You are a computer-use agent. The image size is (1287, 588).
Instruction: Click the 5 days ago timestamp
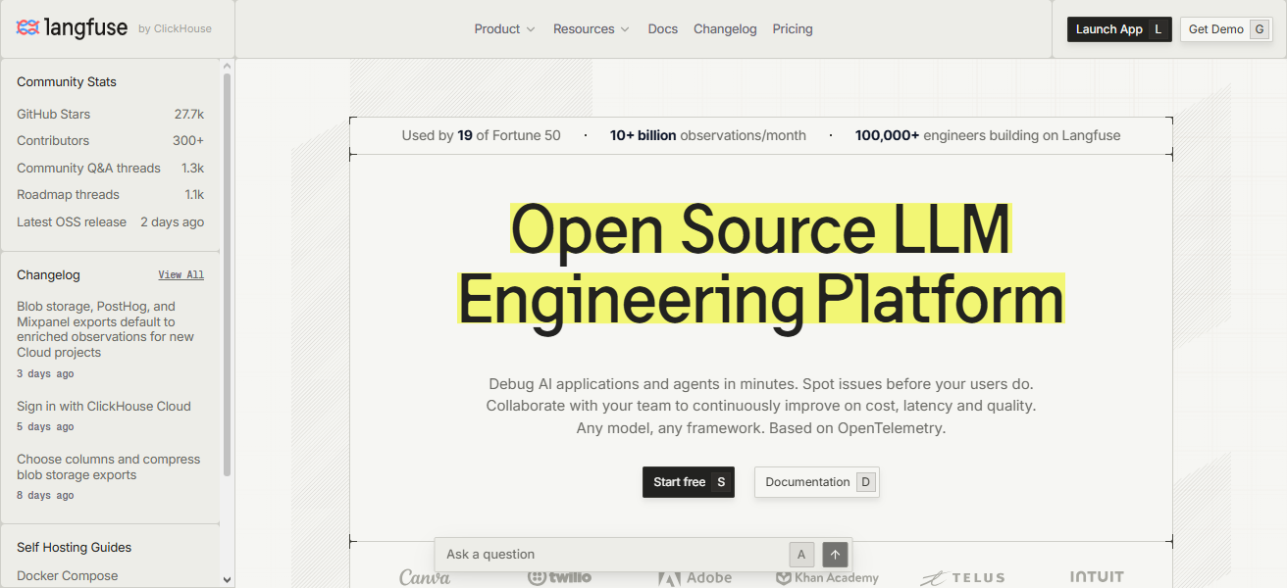coord(45,427)
